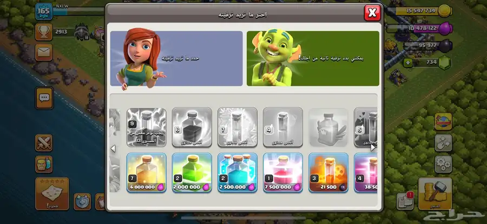Screen dimensions: 487x224
Task: Show previous items with the left arrow
Action: click(113, 149)
